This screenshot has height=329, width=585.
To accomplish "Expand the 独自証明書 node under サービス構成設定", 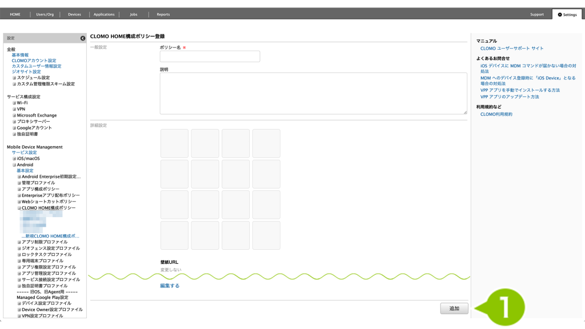I will [x=14, y=134].
